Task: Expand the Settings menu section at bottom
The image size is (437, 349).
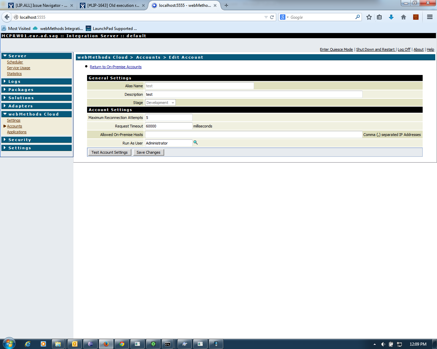Action: [x=37, y=148]
